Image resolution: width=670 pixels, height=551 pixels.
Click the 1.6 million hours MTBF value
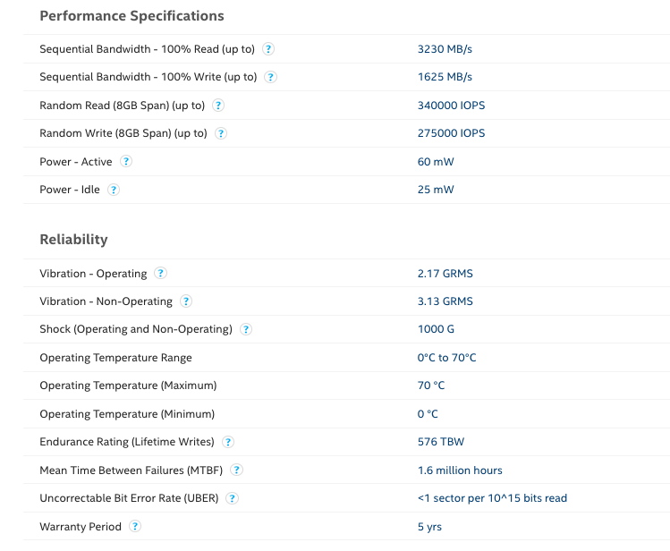click(x=460, y=470)
